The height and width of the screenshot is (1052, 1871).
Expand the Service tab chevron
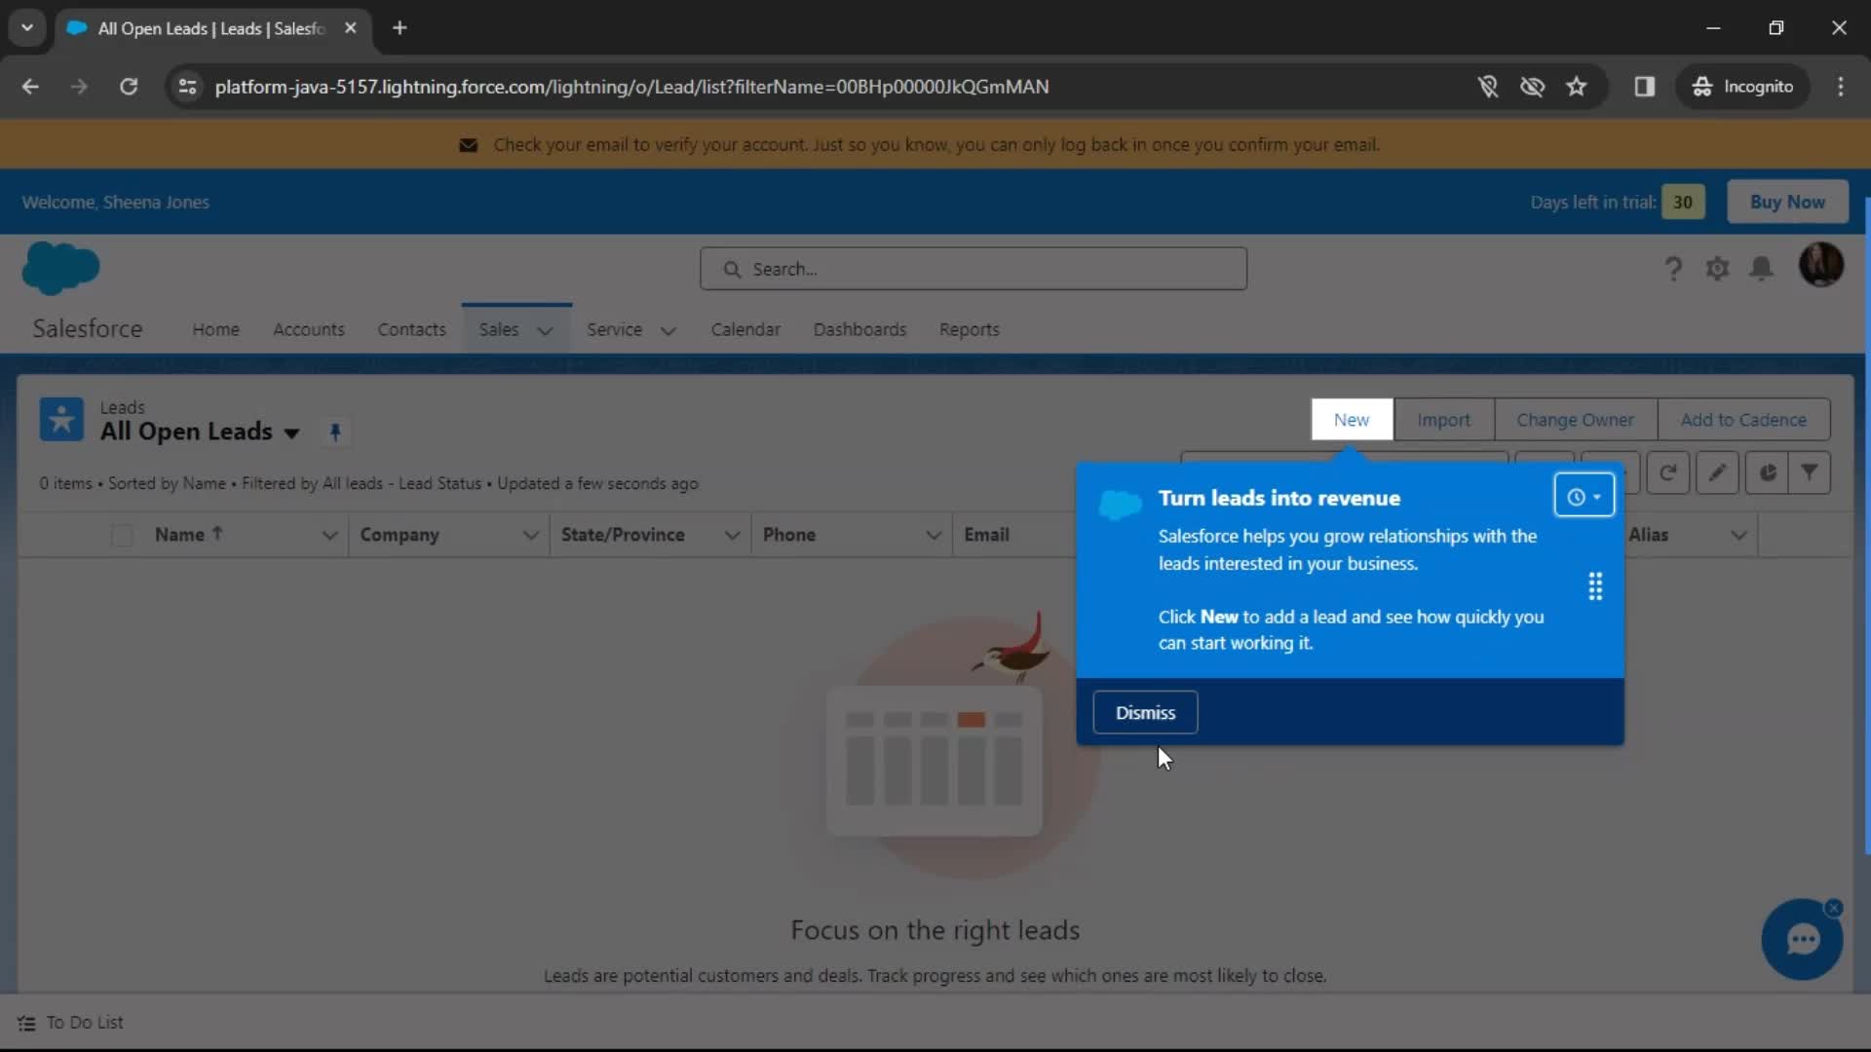pos(668,330)
